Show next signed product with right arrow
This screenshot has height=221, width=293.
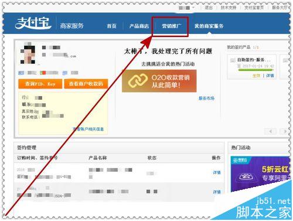point(285,131)
